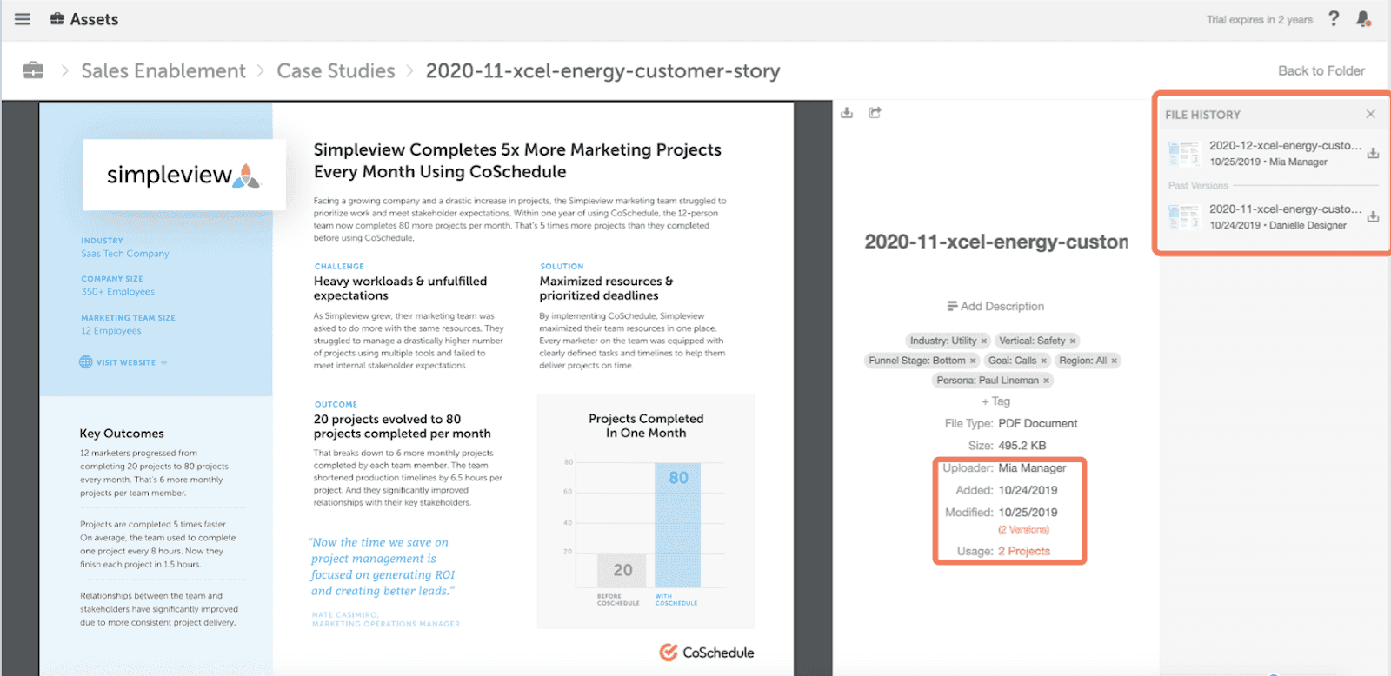
Task: Go to Case Studies breadcrumb
Action: pyautogui.click(x=336, y=70)
